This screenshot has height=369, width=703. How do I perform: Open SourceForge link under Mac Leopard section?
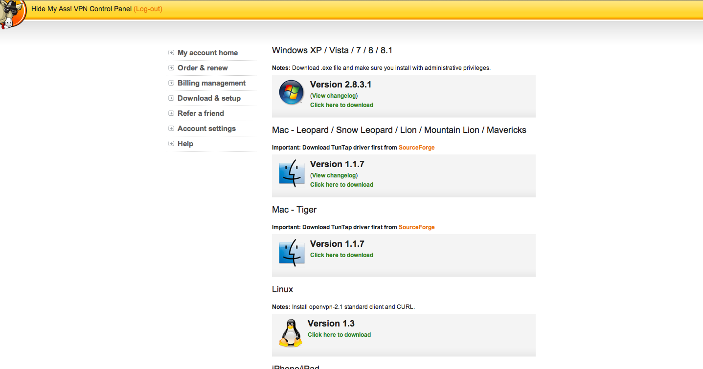click(x=416, y=148)
